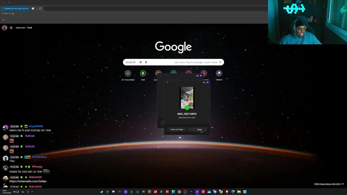Open the Windows Start menu
347x195 pixels.
245,192
